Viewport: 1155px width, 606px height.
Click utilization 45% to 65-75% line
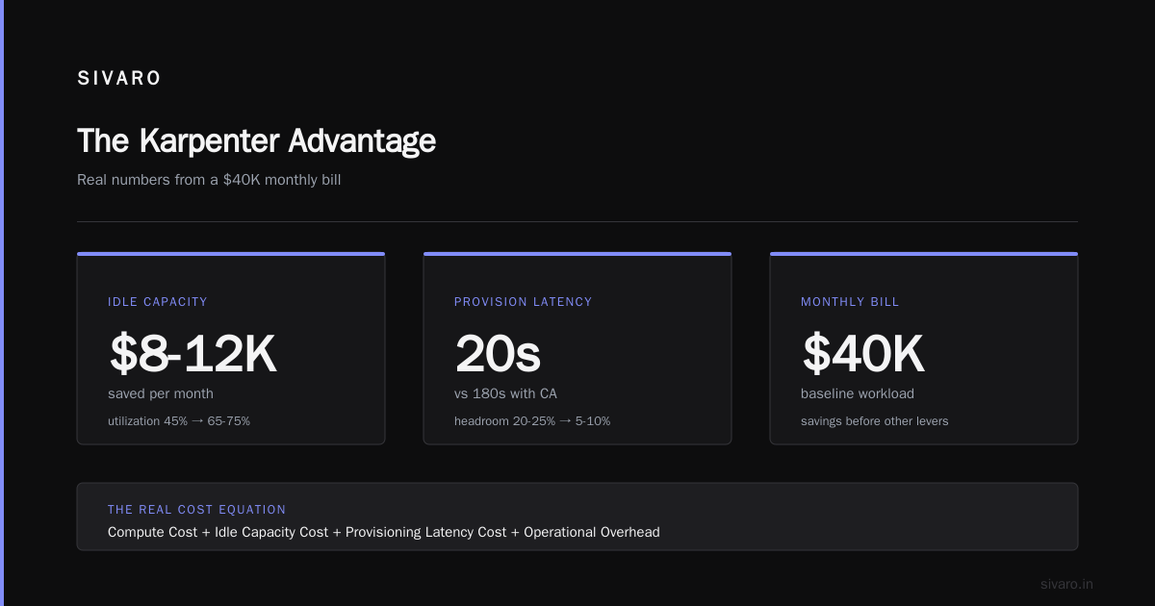tap(179, 421)
